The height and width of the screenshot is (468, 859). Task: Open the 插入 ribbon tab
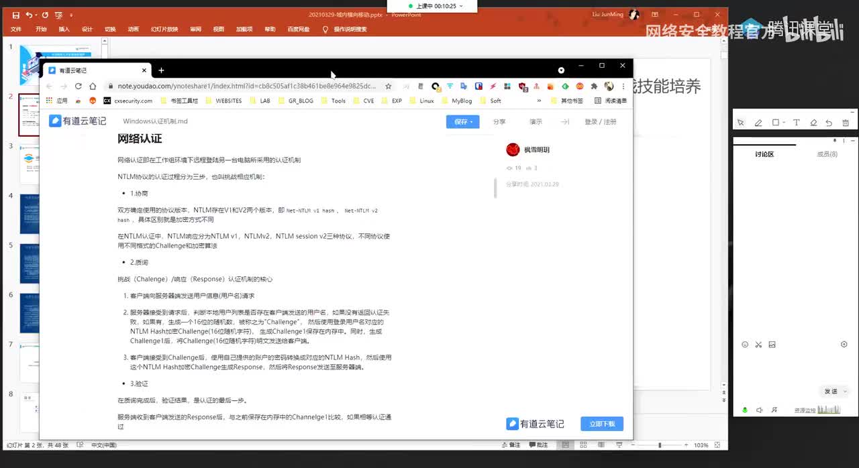click(x=64, y=30)
